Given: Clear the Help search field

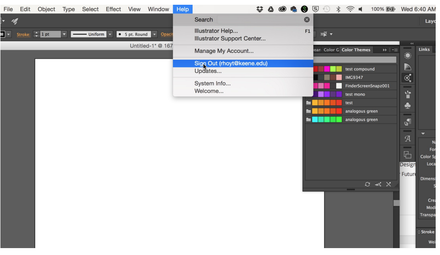Looking at the screenshot, I should [x=307, y=20].
